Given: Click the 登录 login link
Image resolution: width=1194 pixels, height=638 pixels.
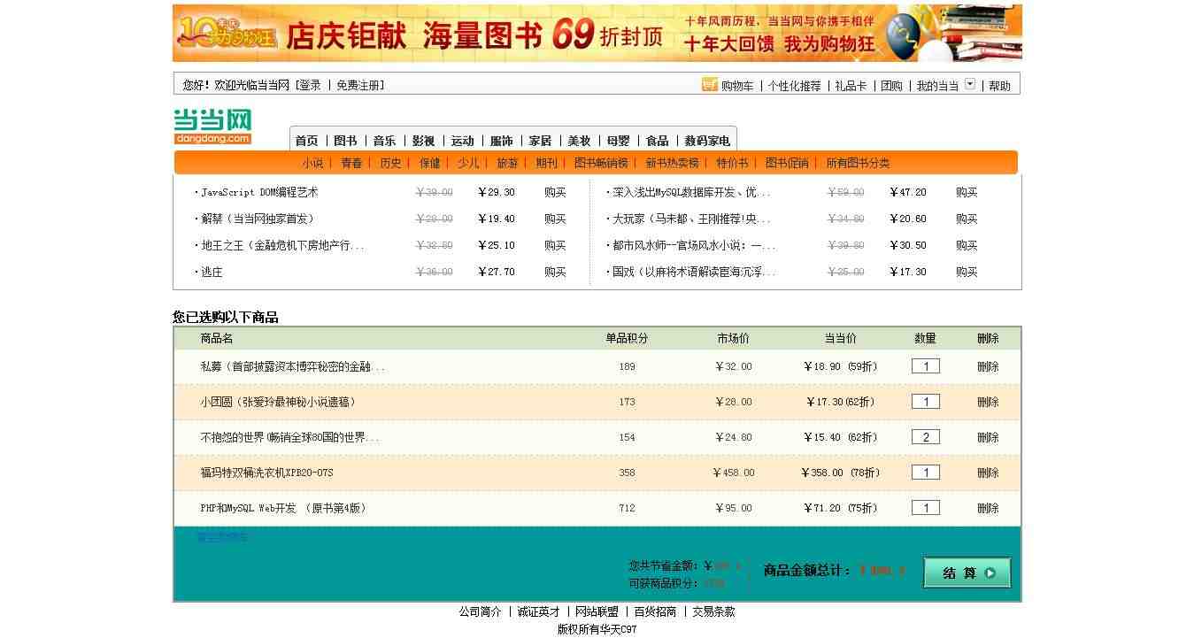Looking at the screenshot, I should point(310,86).
